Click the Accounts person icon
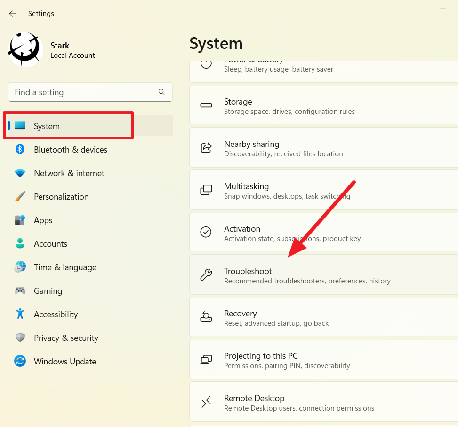 click(x=20, y=243)
